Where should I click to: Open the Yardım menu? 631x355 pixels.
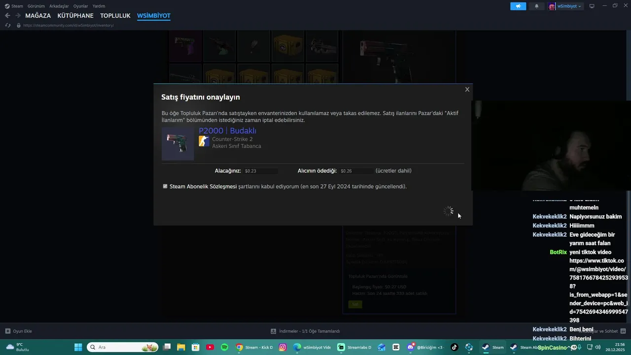(x=99, y=6)
